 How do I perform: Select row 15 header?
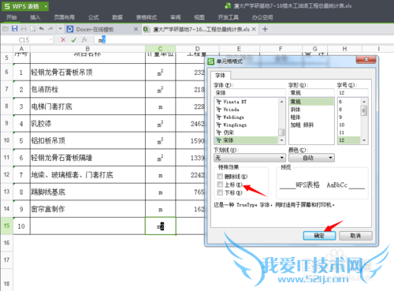(x=6, y=226)
